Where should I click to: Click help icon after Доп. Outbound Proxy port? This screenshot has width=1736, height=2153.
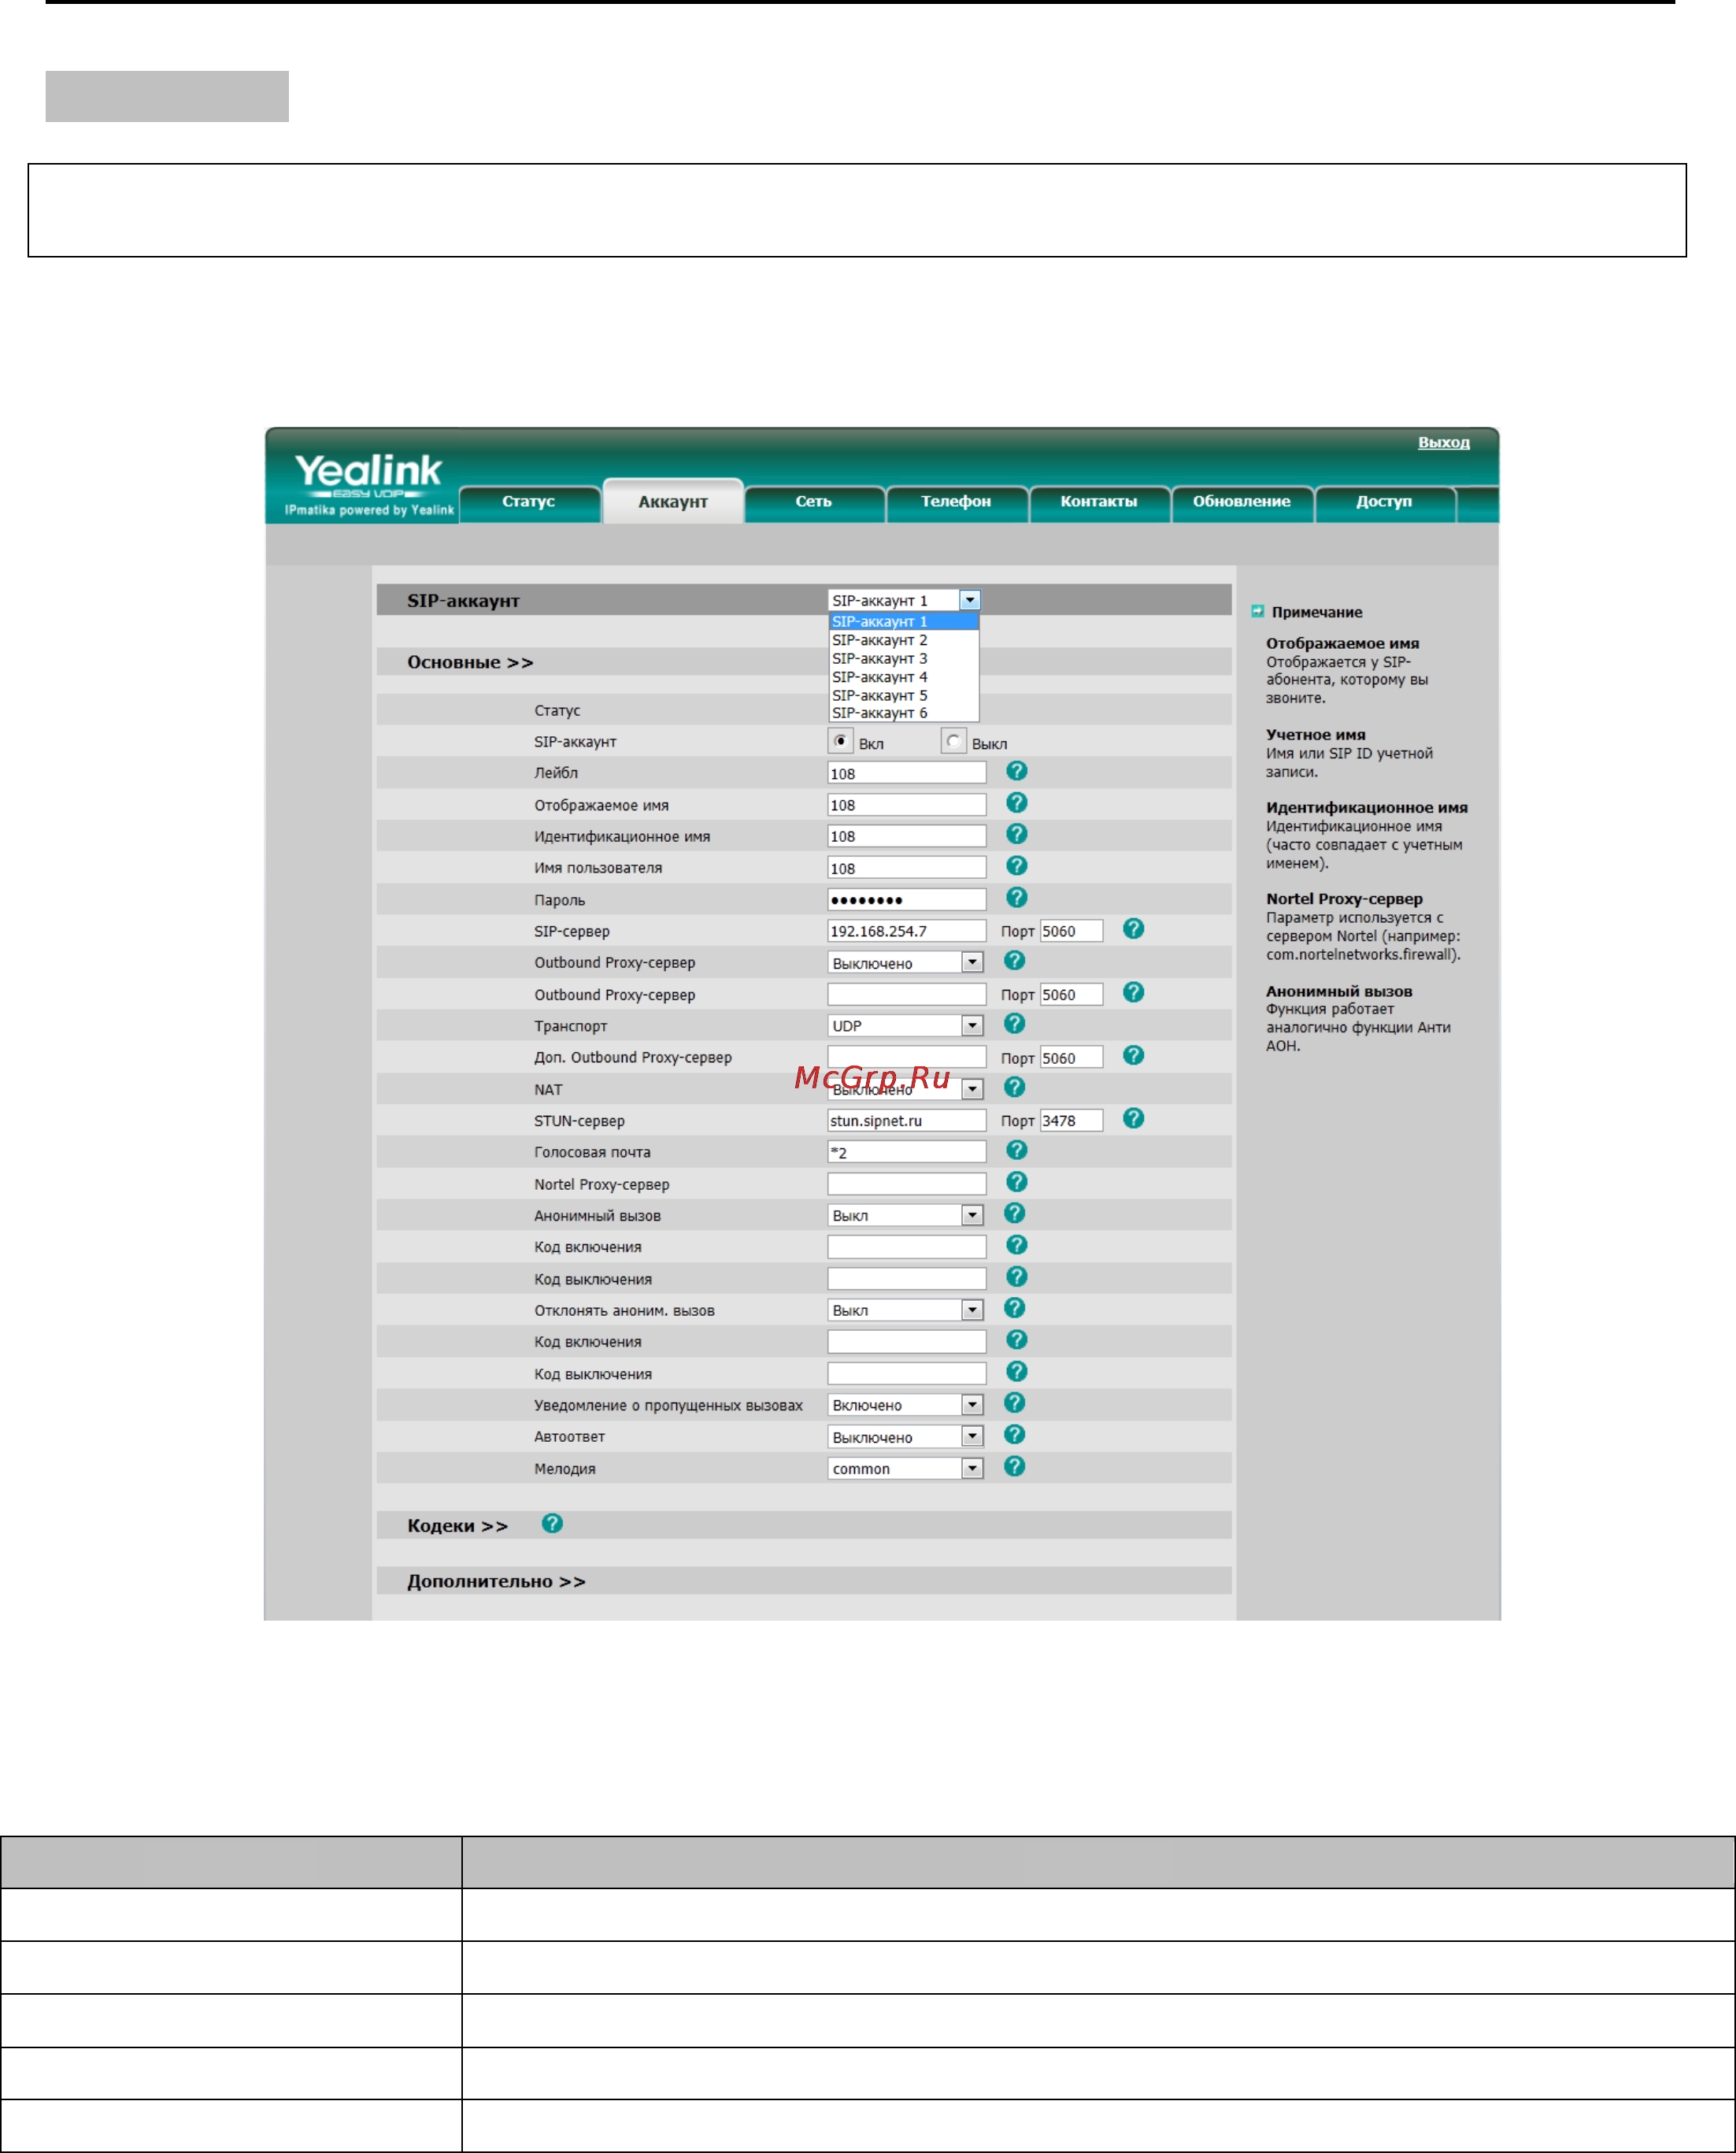(1133, 1056)
